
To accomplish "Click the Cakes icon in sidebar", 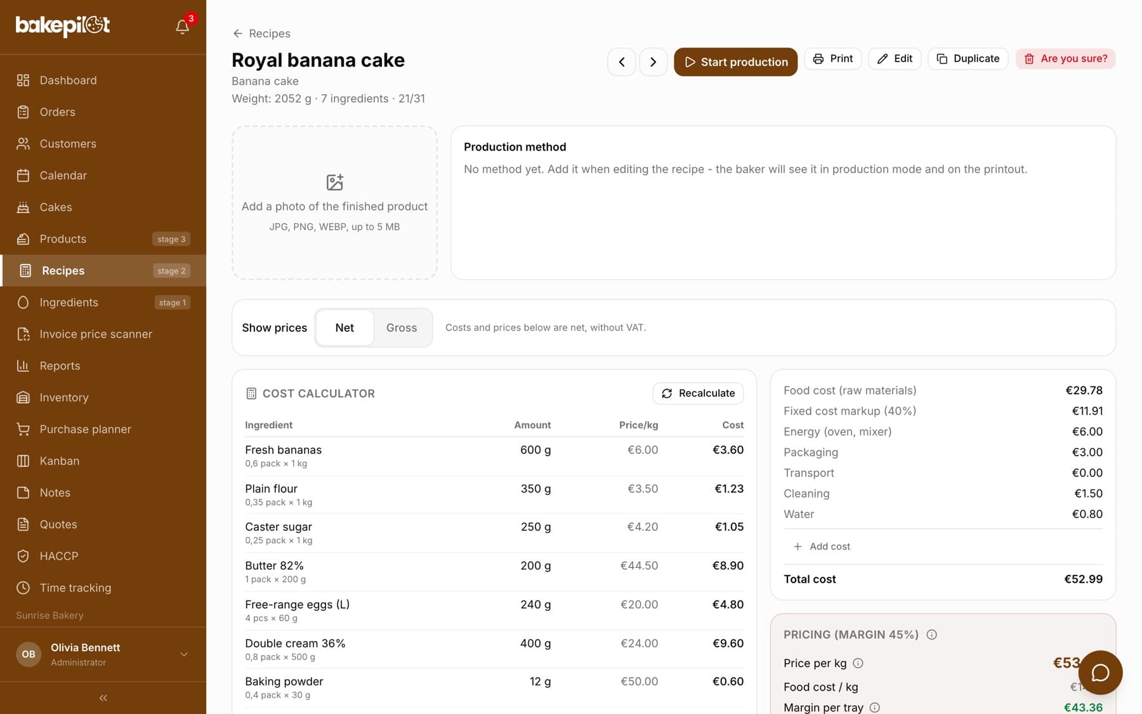I will click(x=23, y=207).
